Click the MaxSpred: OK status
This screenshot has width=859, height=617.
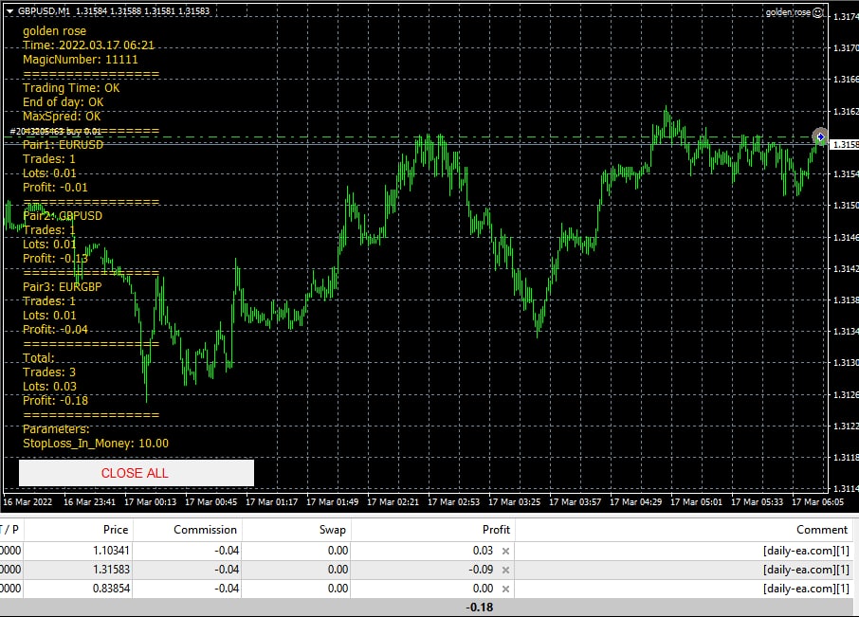62,117
